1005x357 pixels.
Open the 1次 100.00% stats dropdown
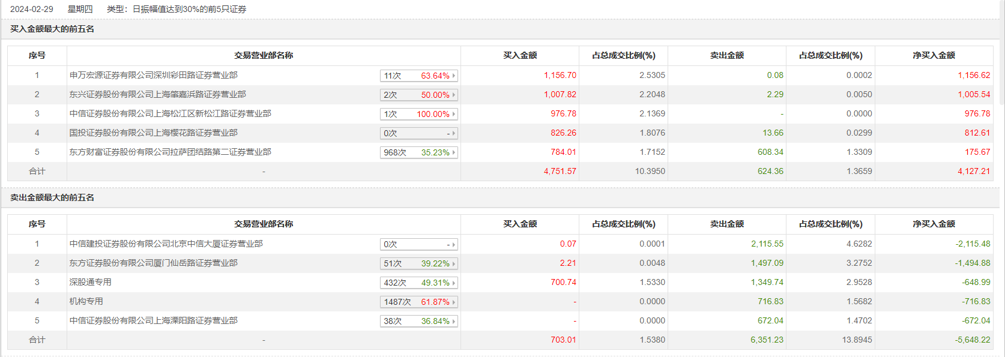tap(419, 114)
